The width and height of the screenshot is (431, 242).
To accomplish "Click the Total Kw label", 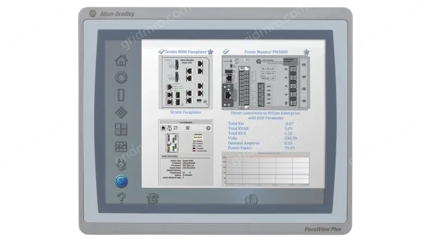I will pos(236,123).
